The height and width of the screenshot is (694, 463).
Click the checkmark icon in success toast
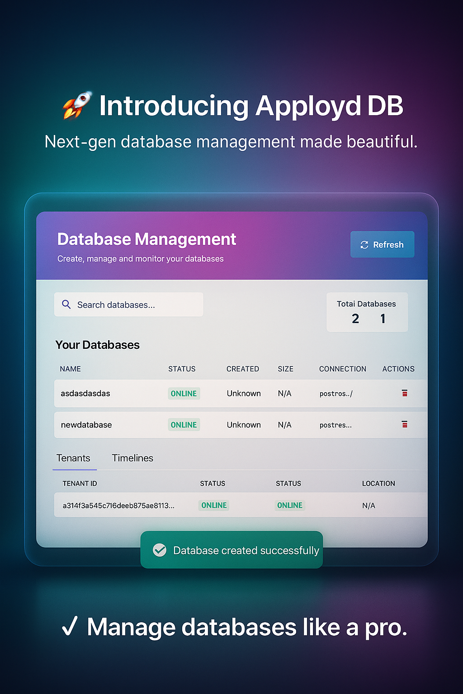click(x=160, y=550)
